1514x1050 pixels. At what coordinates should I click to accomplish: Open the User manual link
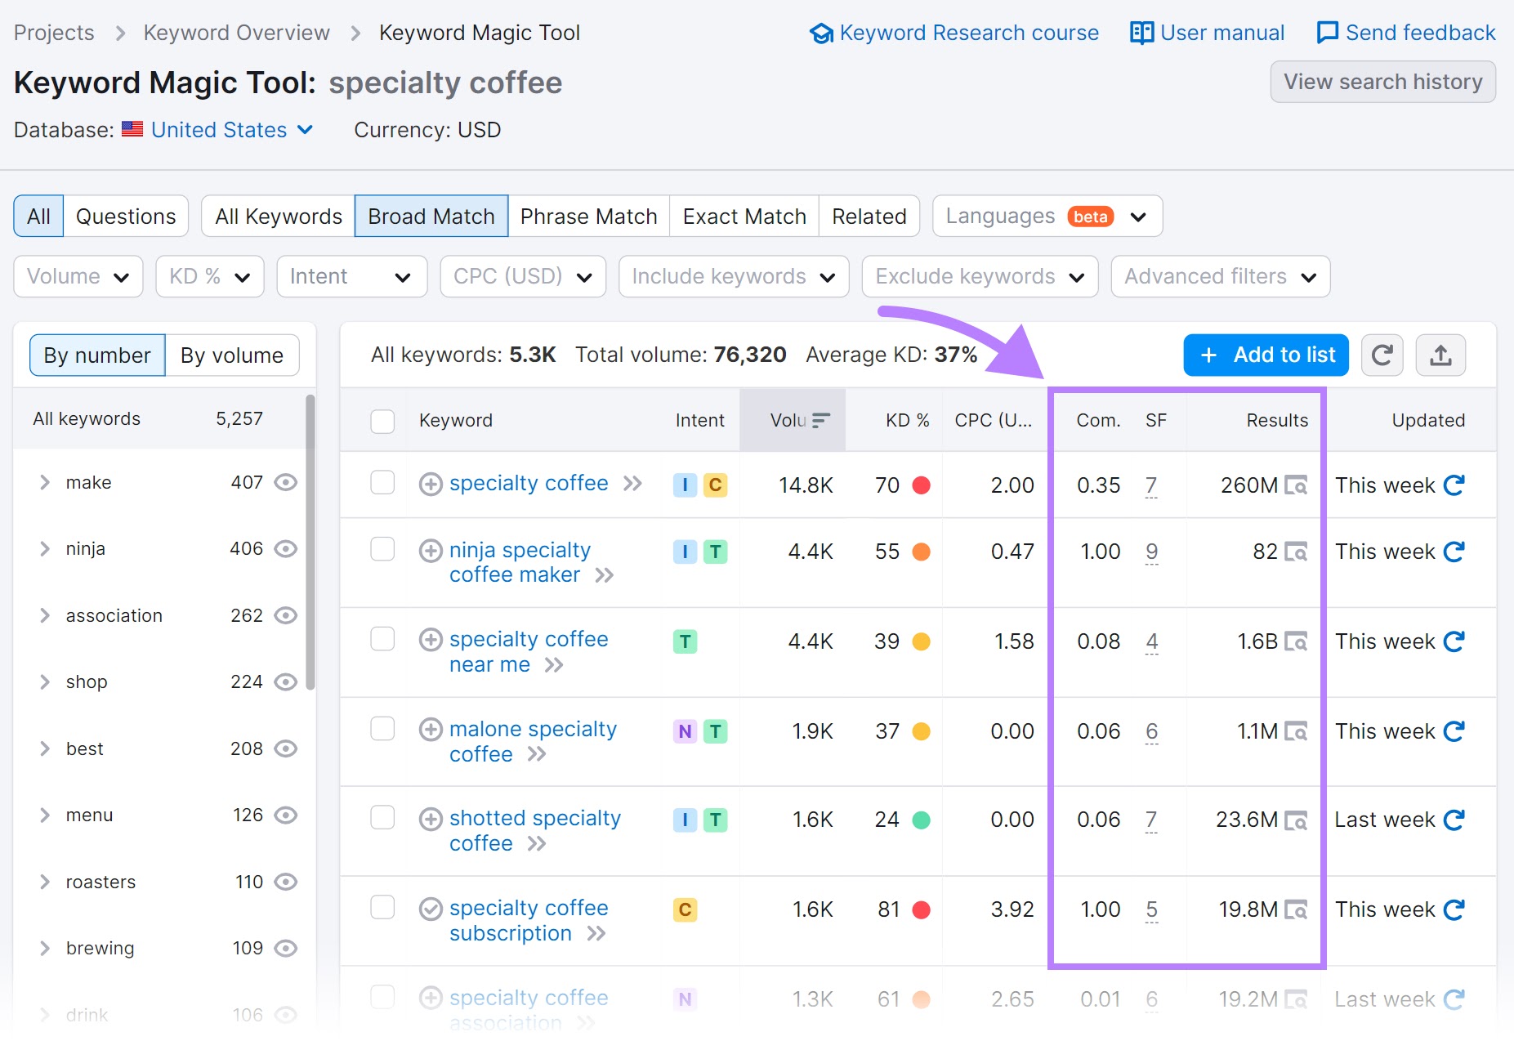pos(1207,33)
